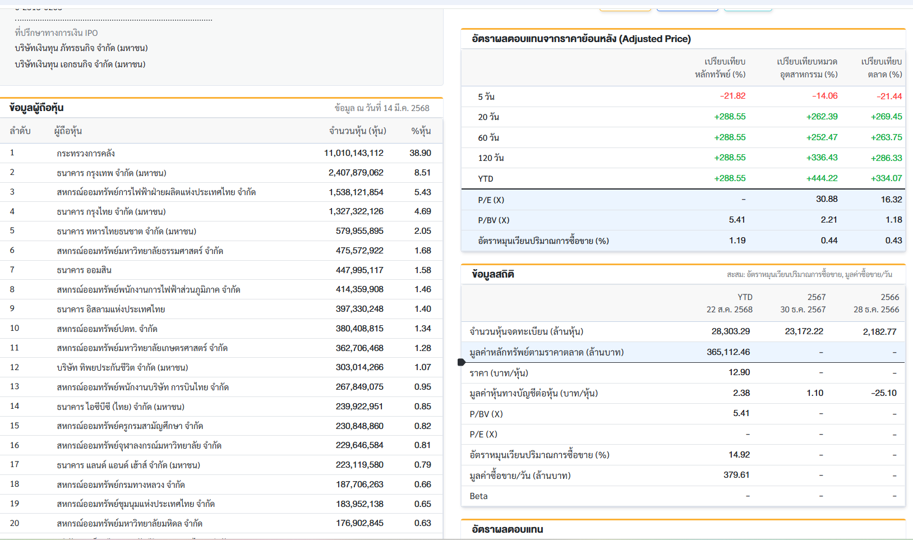Click IPO advisor 'บริษัทเงินทุน เอกธนกิจ จำกัด (มหาชน)'
The height and width of the screenshot is (540, 913).
pyautogui.click(x=80, y=64)
